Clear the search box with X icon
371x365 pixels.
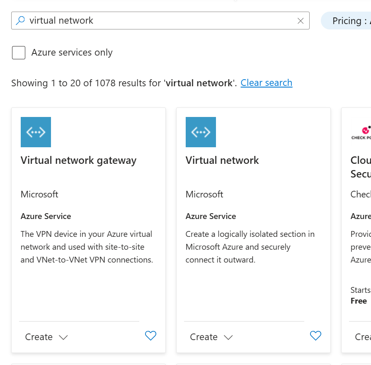[301, 21]
